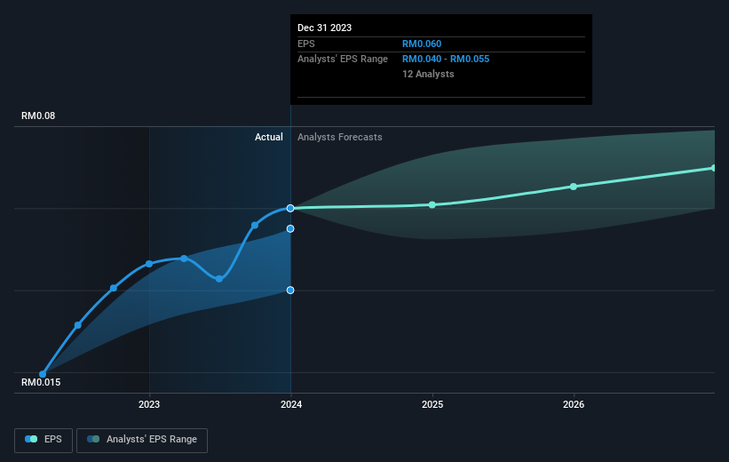729x462 pixels.
Task: Click the lower analyst range marker at 2024
Action: pyautogui.click(x=290, y=291)
